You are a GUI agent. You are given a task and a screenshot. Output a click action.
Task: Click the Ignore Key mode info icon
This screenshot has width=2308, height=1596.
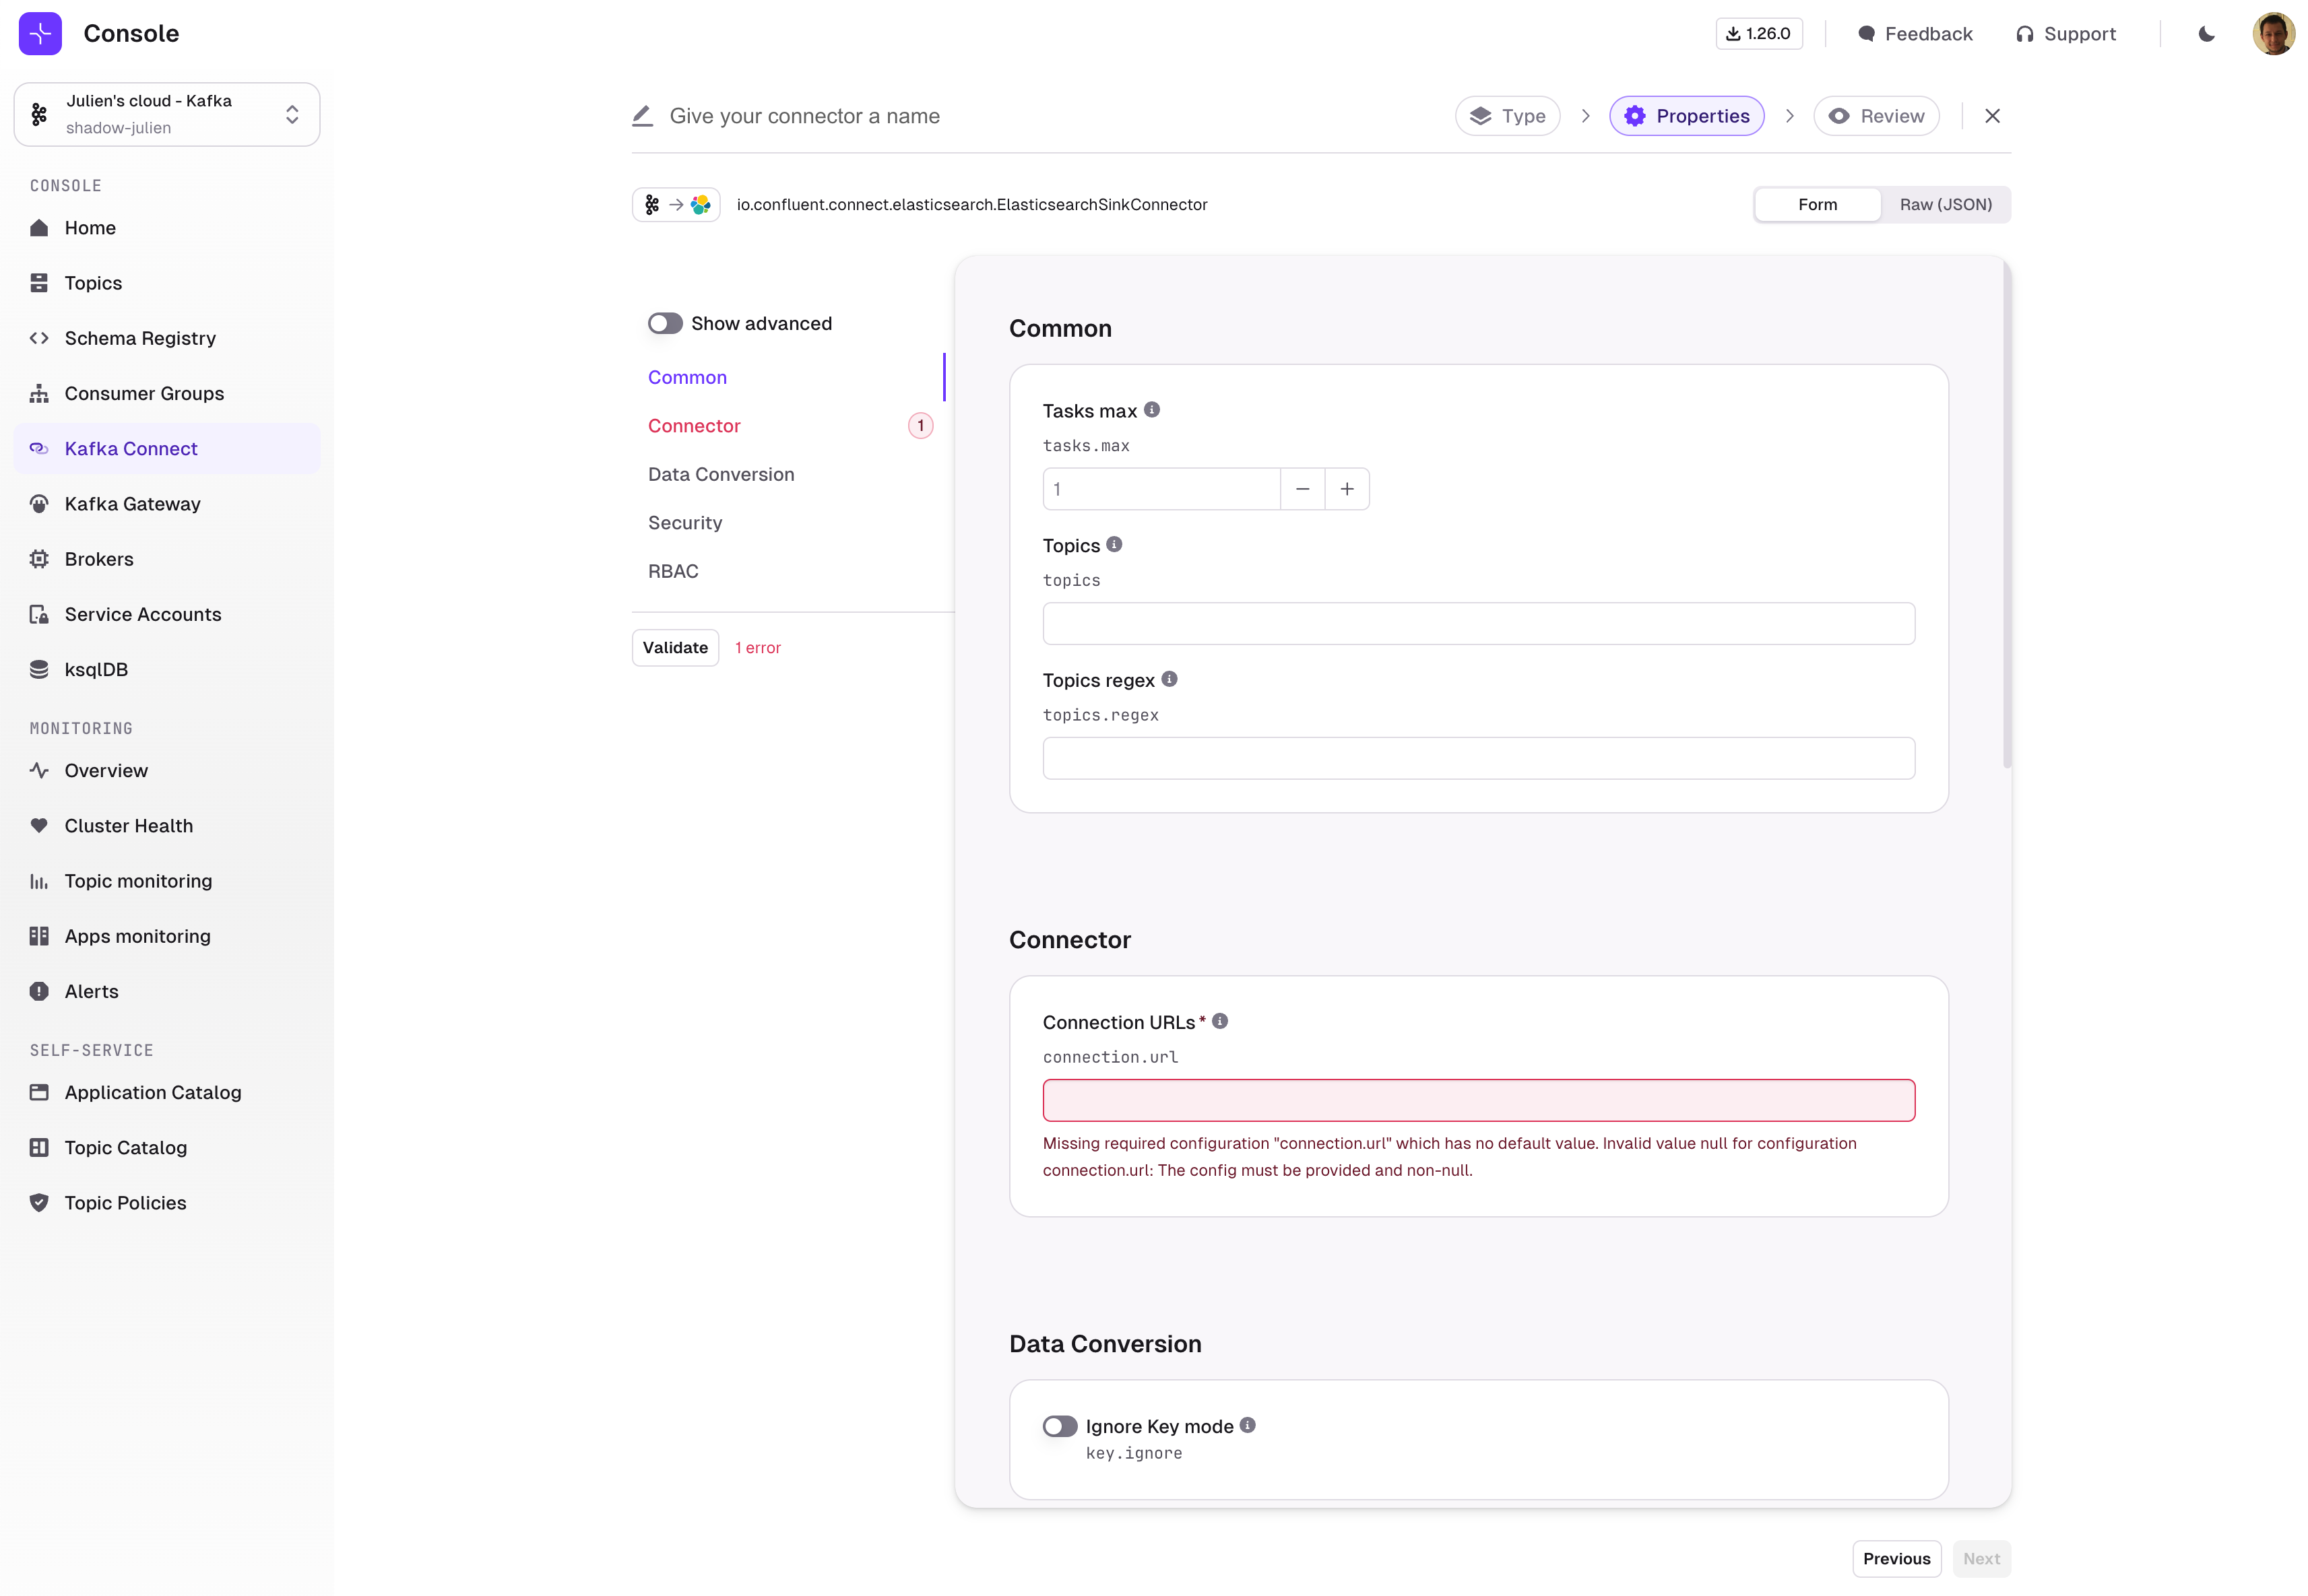(1248, 1425)
